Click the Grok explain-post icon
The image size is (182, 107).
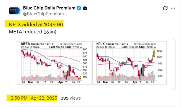pos(165,8)
